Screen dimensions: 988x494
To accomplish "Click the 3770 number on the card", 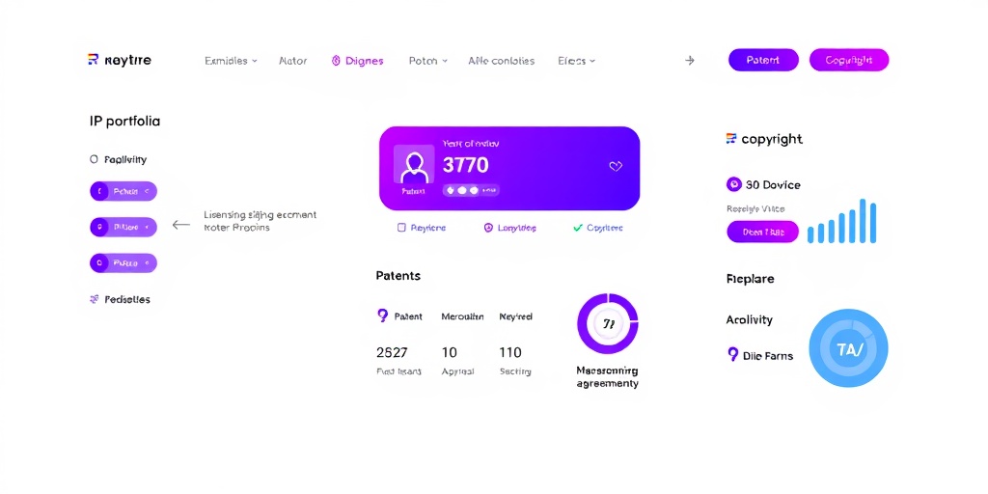I will [466, 165].
